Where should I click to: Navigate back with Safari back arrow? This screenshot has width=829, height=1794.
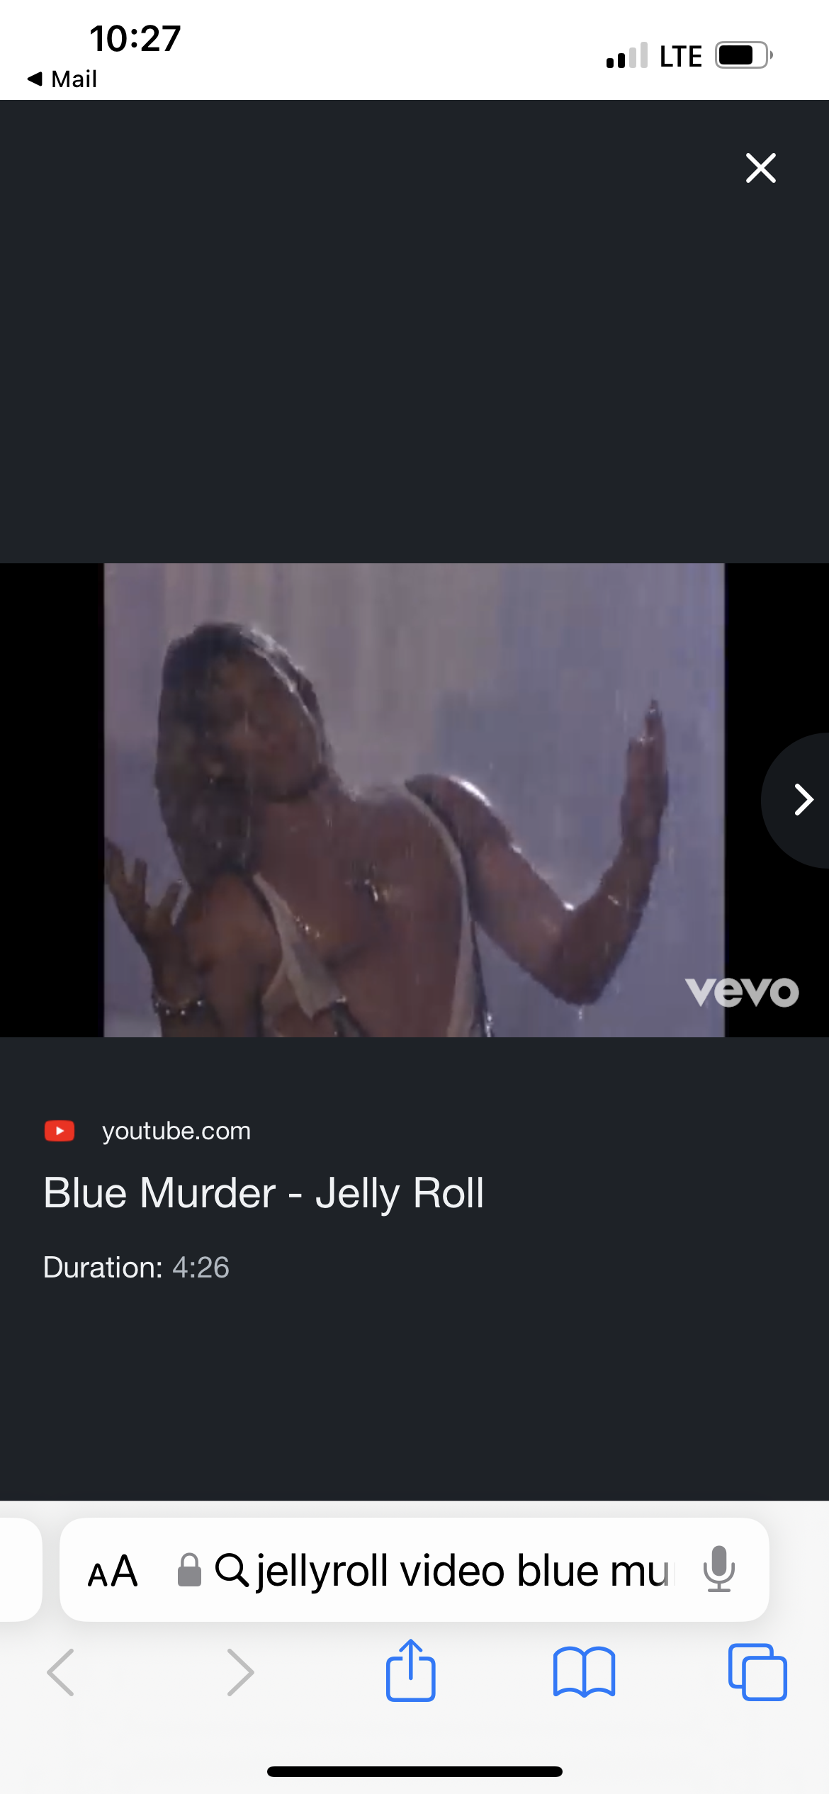pos(60,1672)
